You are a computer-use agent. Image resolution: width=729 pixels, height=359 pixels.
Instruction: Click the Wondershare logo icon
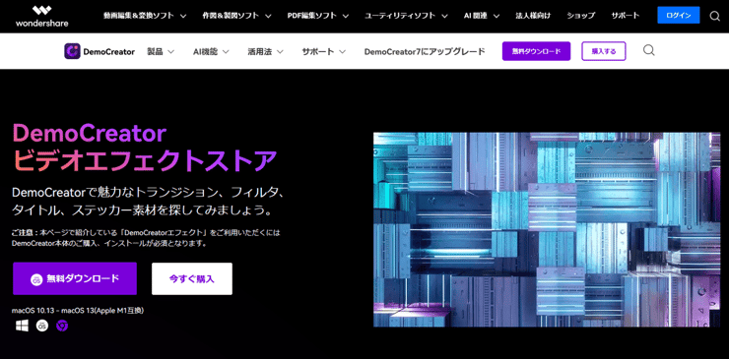click(x=41, y=11)
